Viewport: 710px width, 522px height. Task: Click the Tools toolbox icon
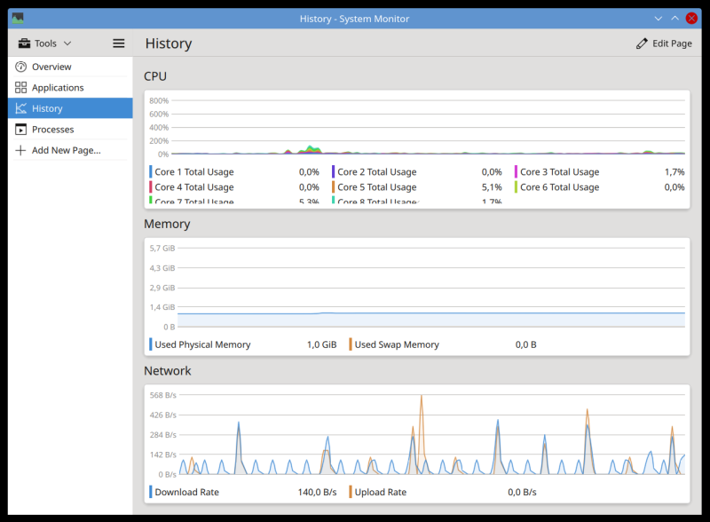(x=24, y=43)
